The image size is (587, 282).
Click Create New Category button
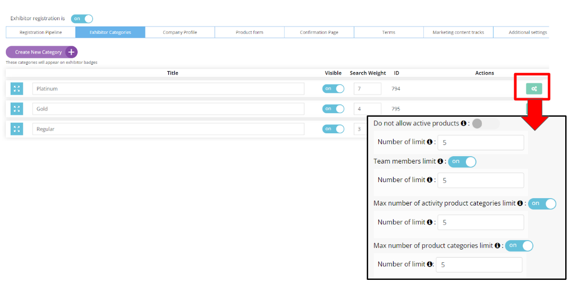pos(41,52)
